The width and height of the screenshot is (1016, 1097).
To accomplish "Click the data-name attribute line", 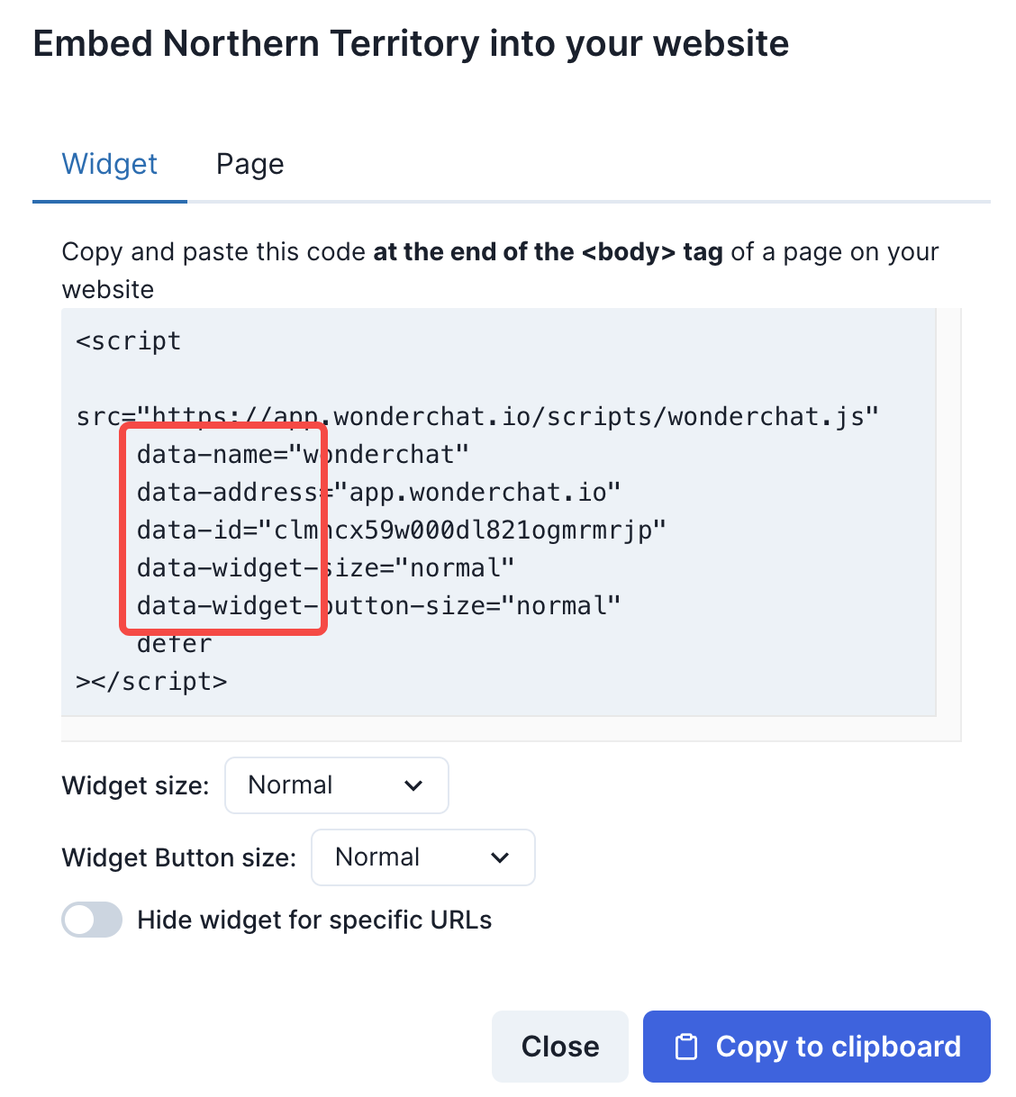I will pos(303,454).
